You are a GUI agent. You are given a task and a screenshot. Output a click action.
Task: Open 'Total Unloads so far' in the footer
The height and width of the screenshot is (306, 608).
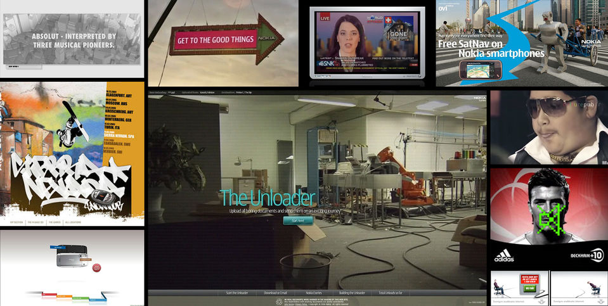pos(390,293)
